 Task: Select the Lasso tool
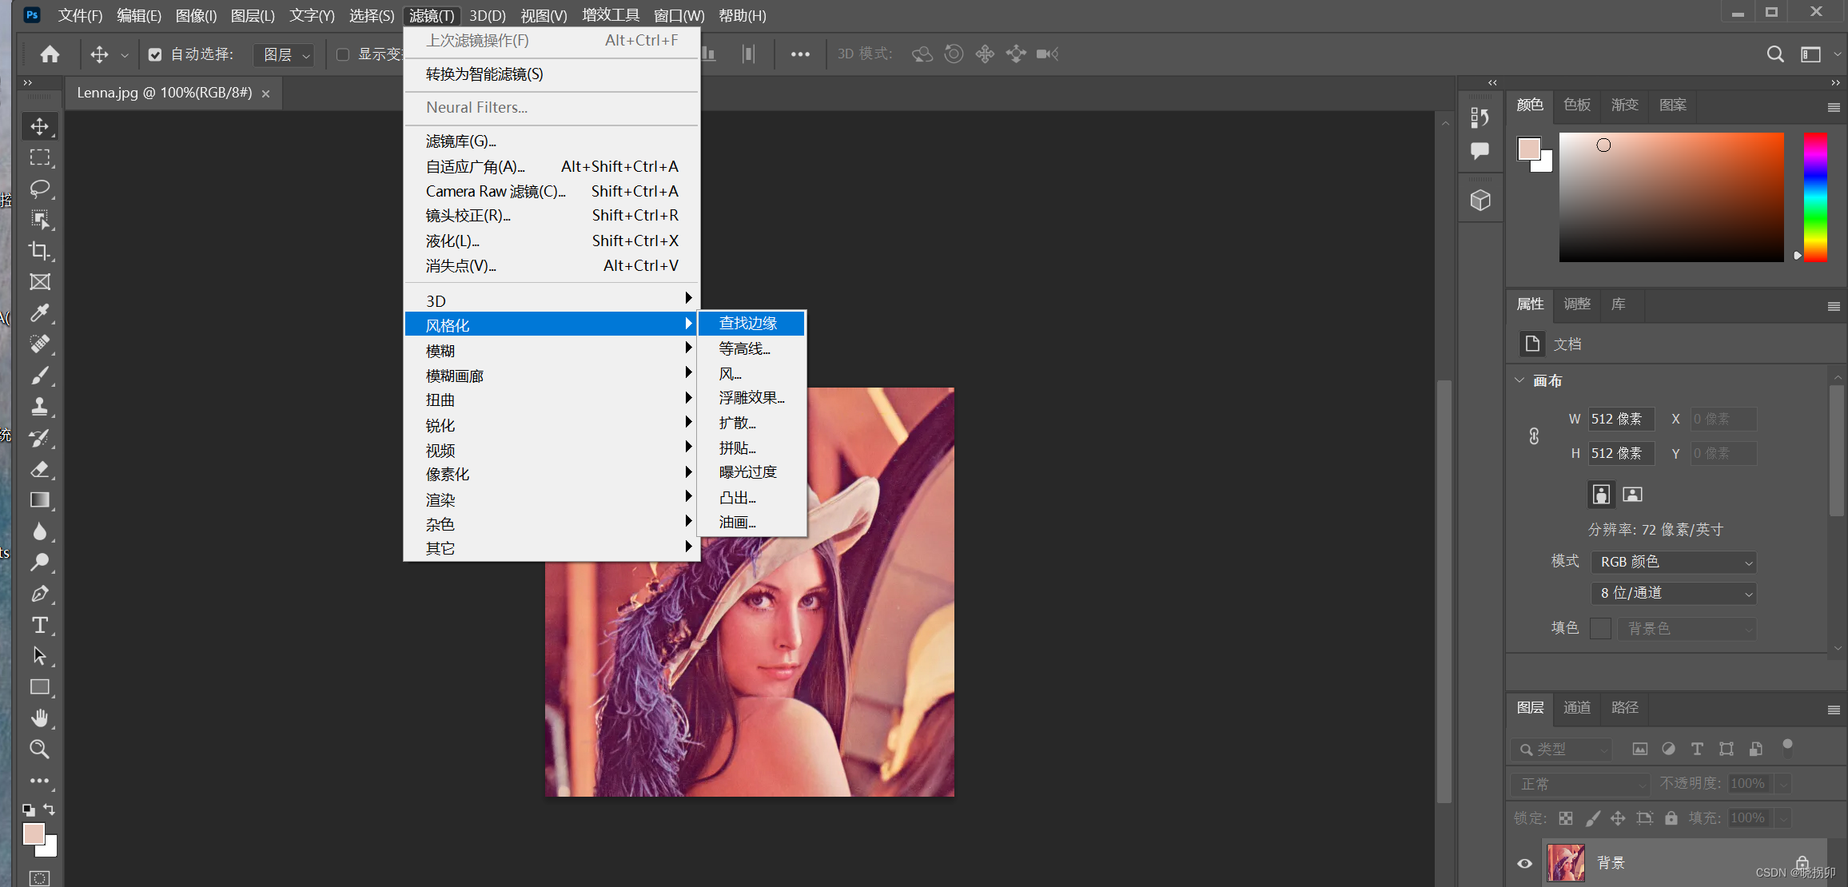(39, 189)
